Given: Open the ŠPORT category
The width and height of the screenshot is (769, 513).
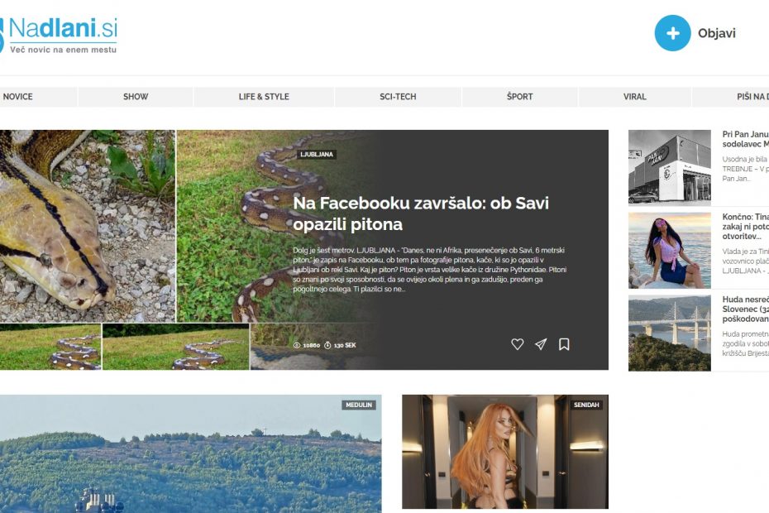Looking at the screenshot, I should [520, 97].
